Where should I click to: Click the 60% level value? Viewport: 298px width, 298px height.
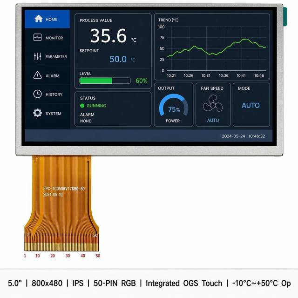142,81
